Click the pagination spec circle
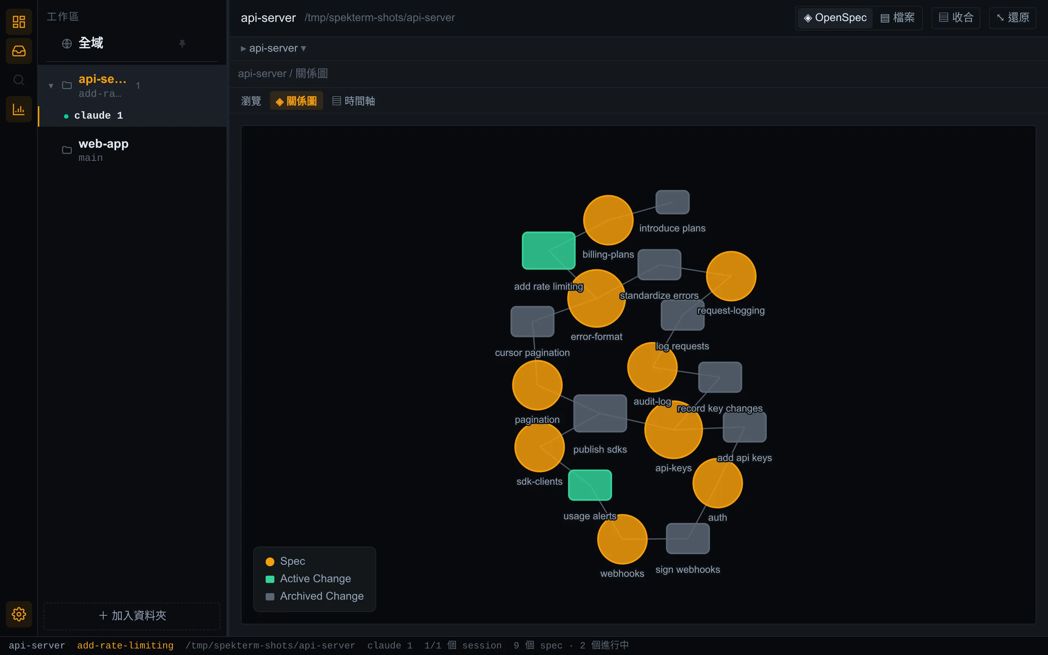This screenshot has height=655, width=1048. [537, 385]
